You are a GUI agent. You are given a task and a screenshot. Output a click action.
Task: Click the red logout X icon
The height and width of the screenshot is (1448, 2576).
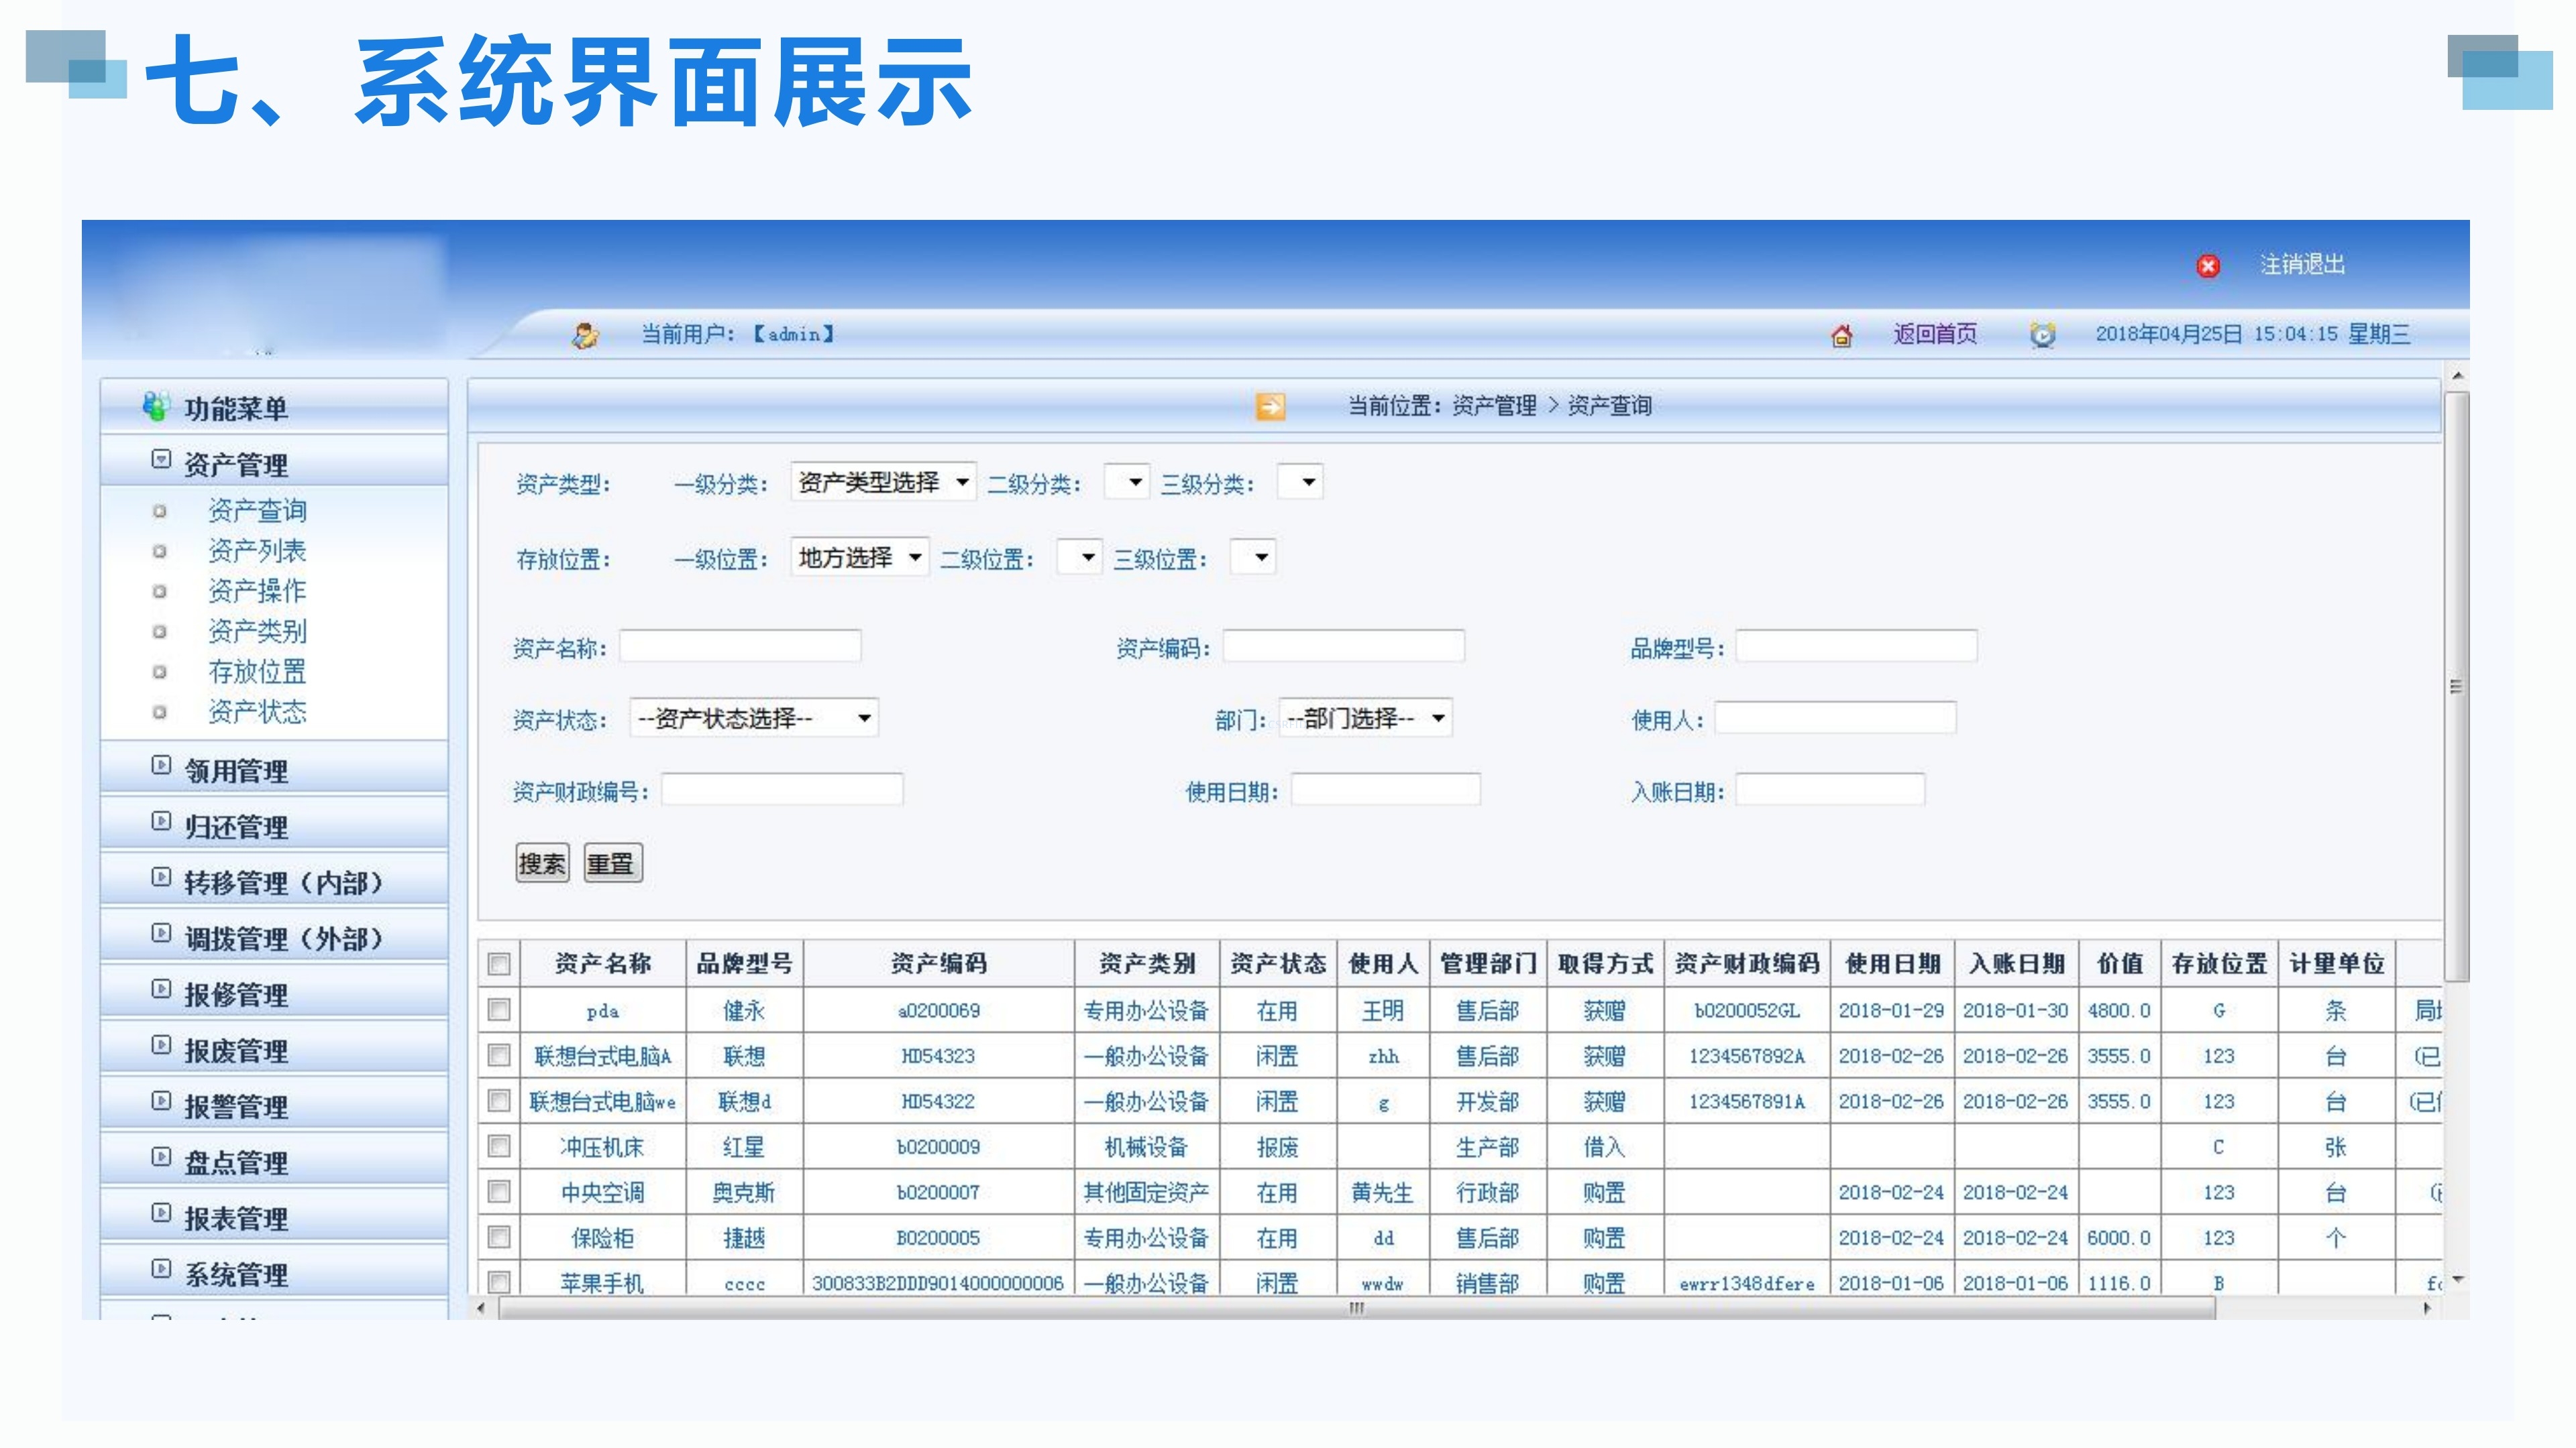pyautogui.click(x=2208, y=266)
